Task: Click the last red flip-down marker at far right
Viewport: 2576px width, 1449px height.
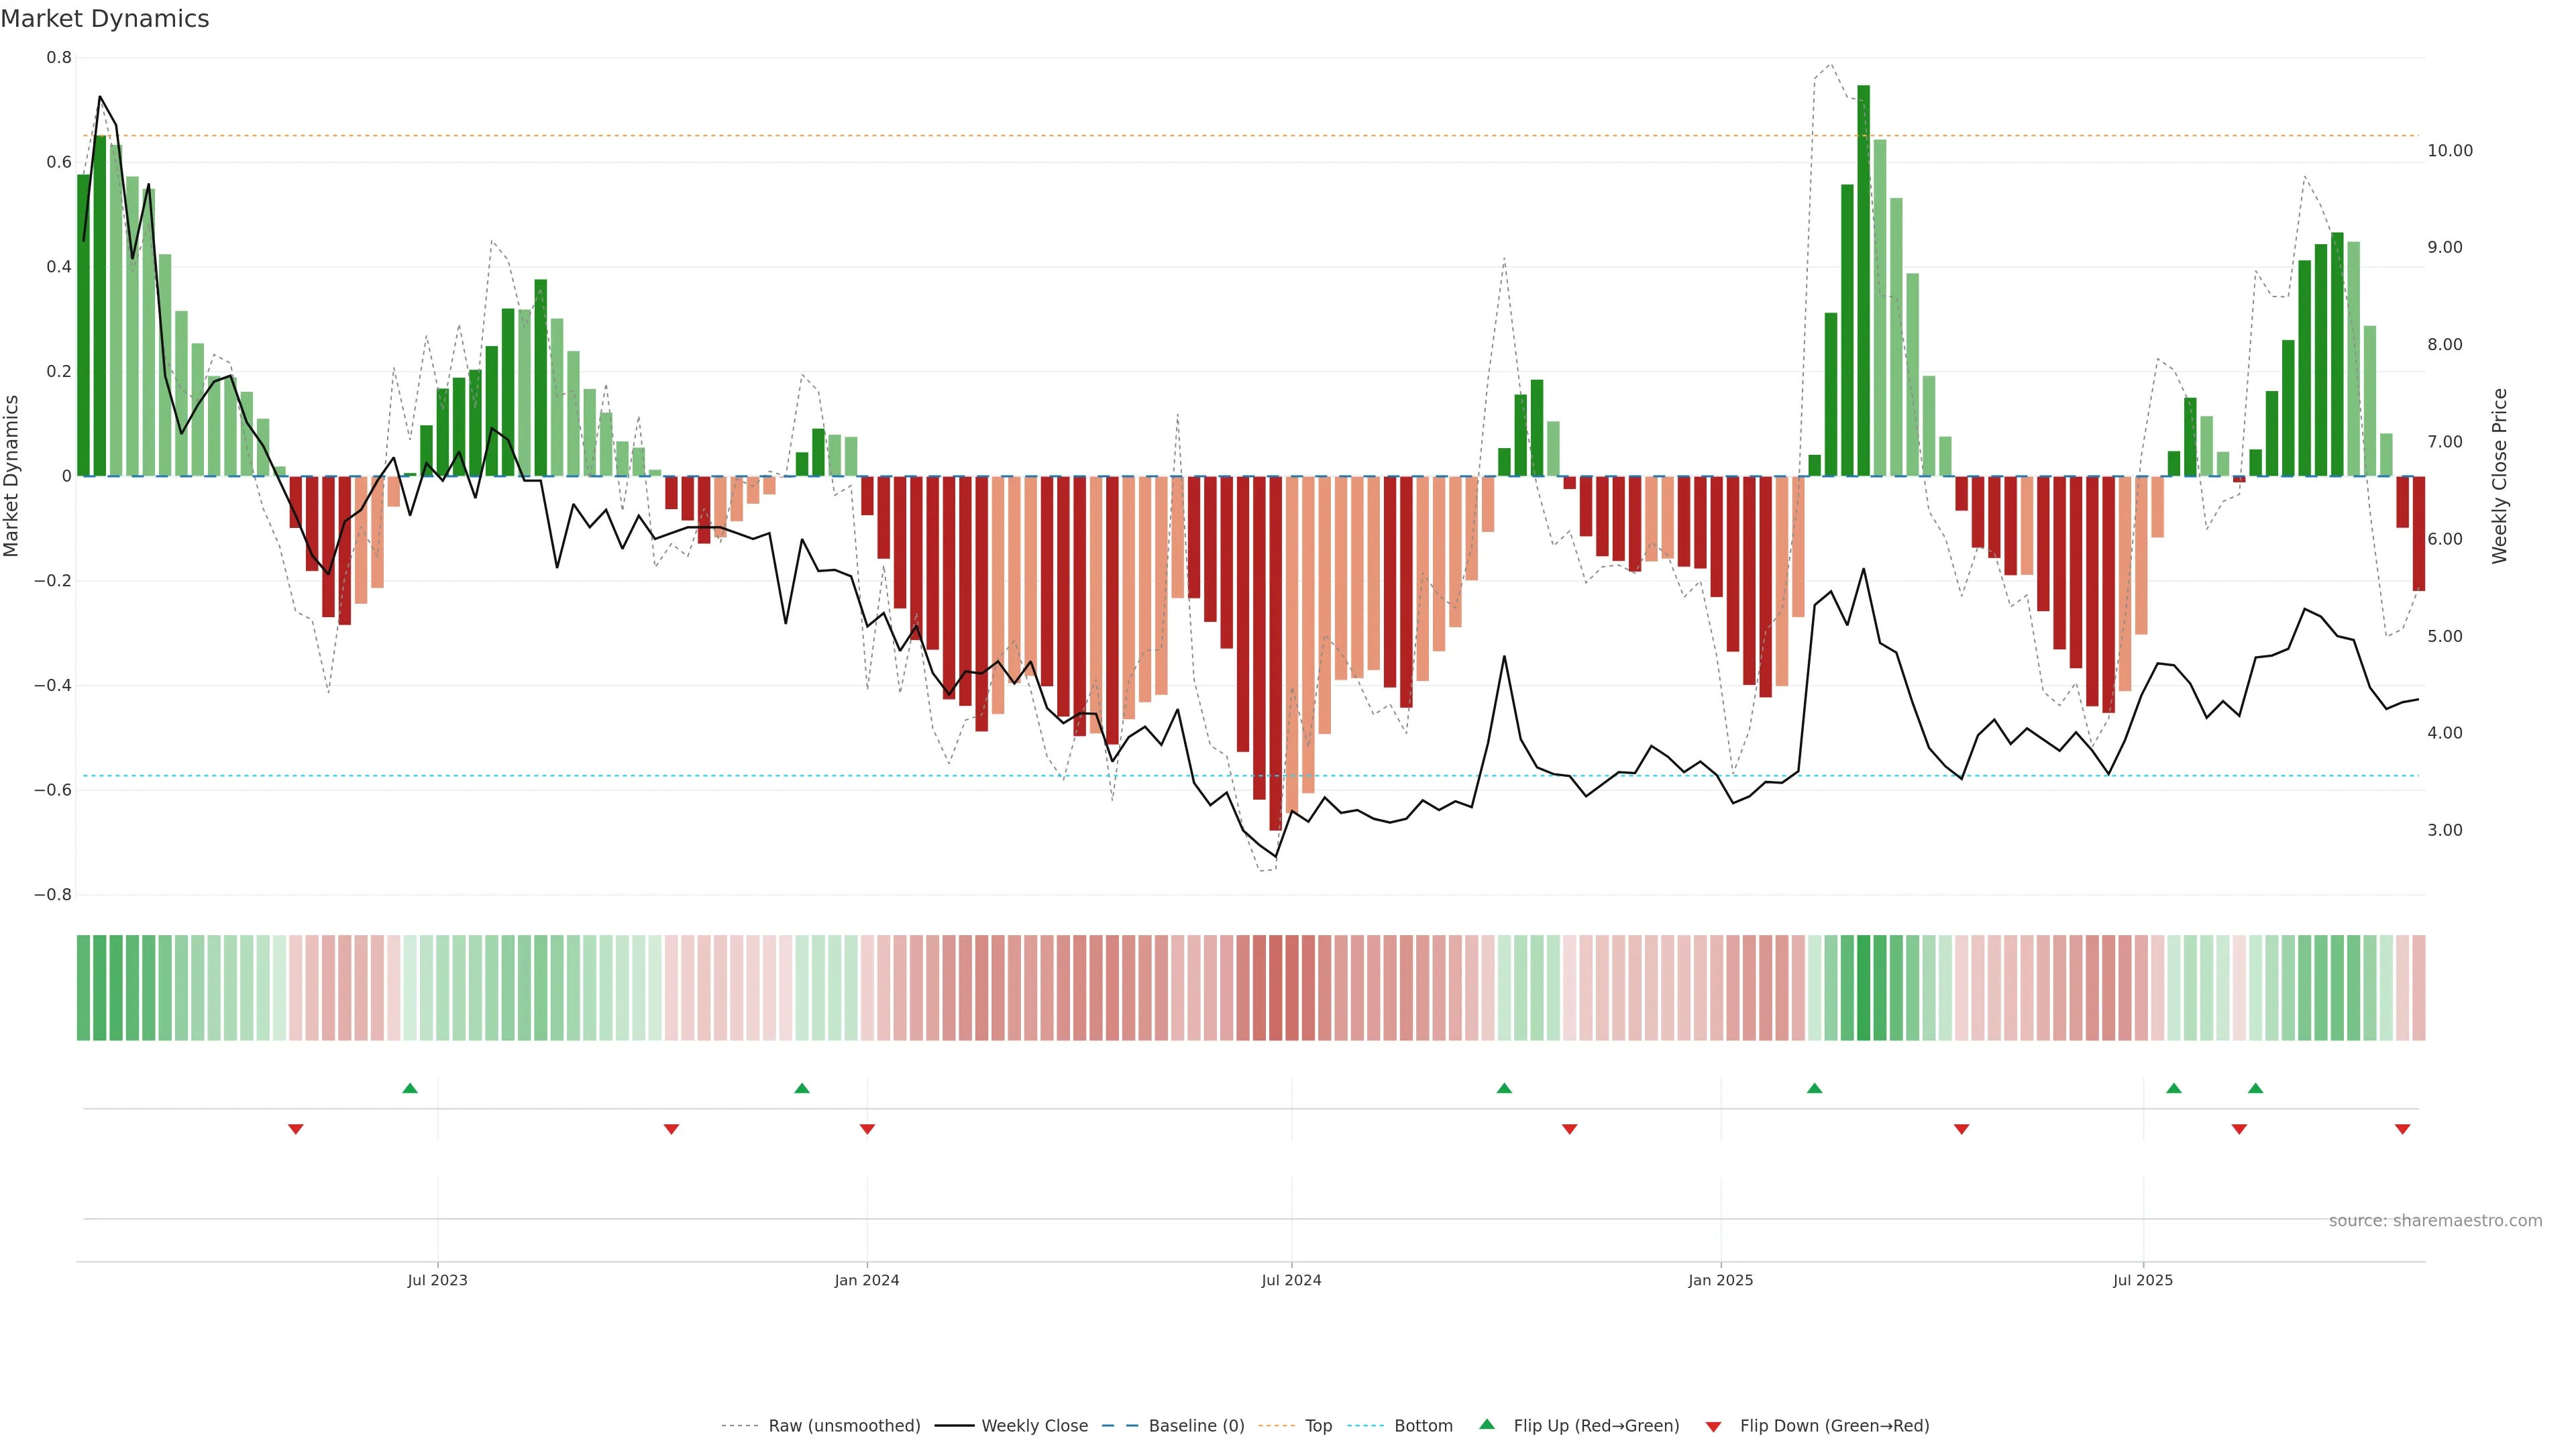Action: point(2402,1129)
